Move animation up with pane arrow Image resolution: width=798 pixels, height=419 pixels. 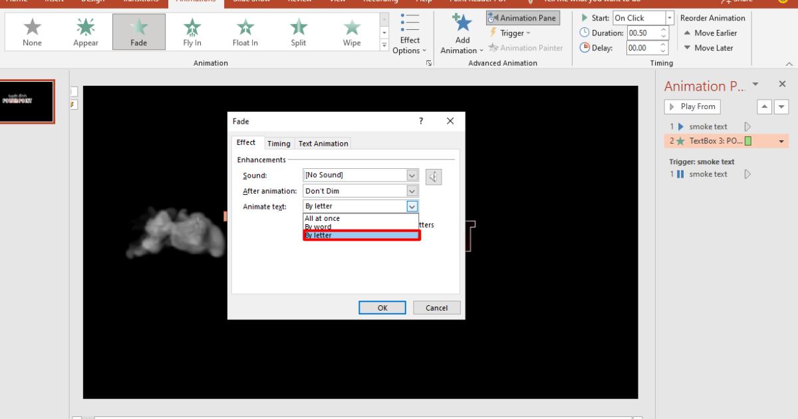pyautogui.click(x=765, y=106)
